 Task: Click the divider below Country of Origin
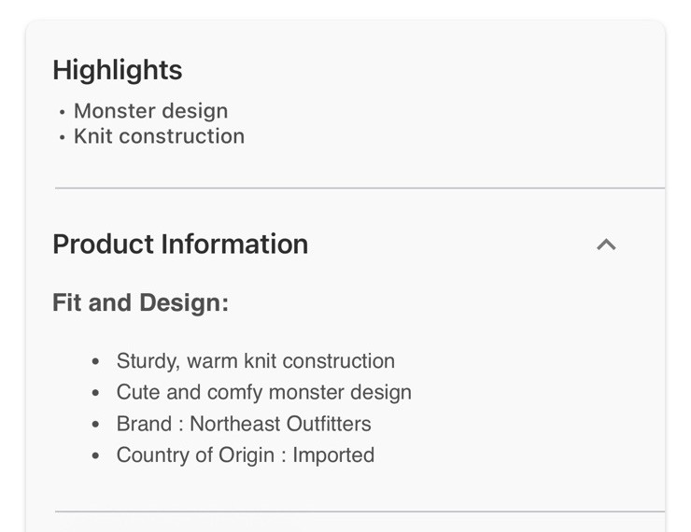point(360,511)
